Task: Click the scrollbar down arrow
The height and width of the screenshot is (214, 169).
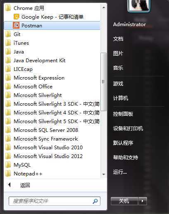Action: point(104,174)
